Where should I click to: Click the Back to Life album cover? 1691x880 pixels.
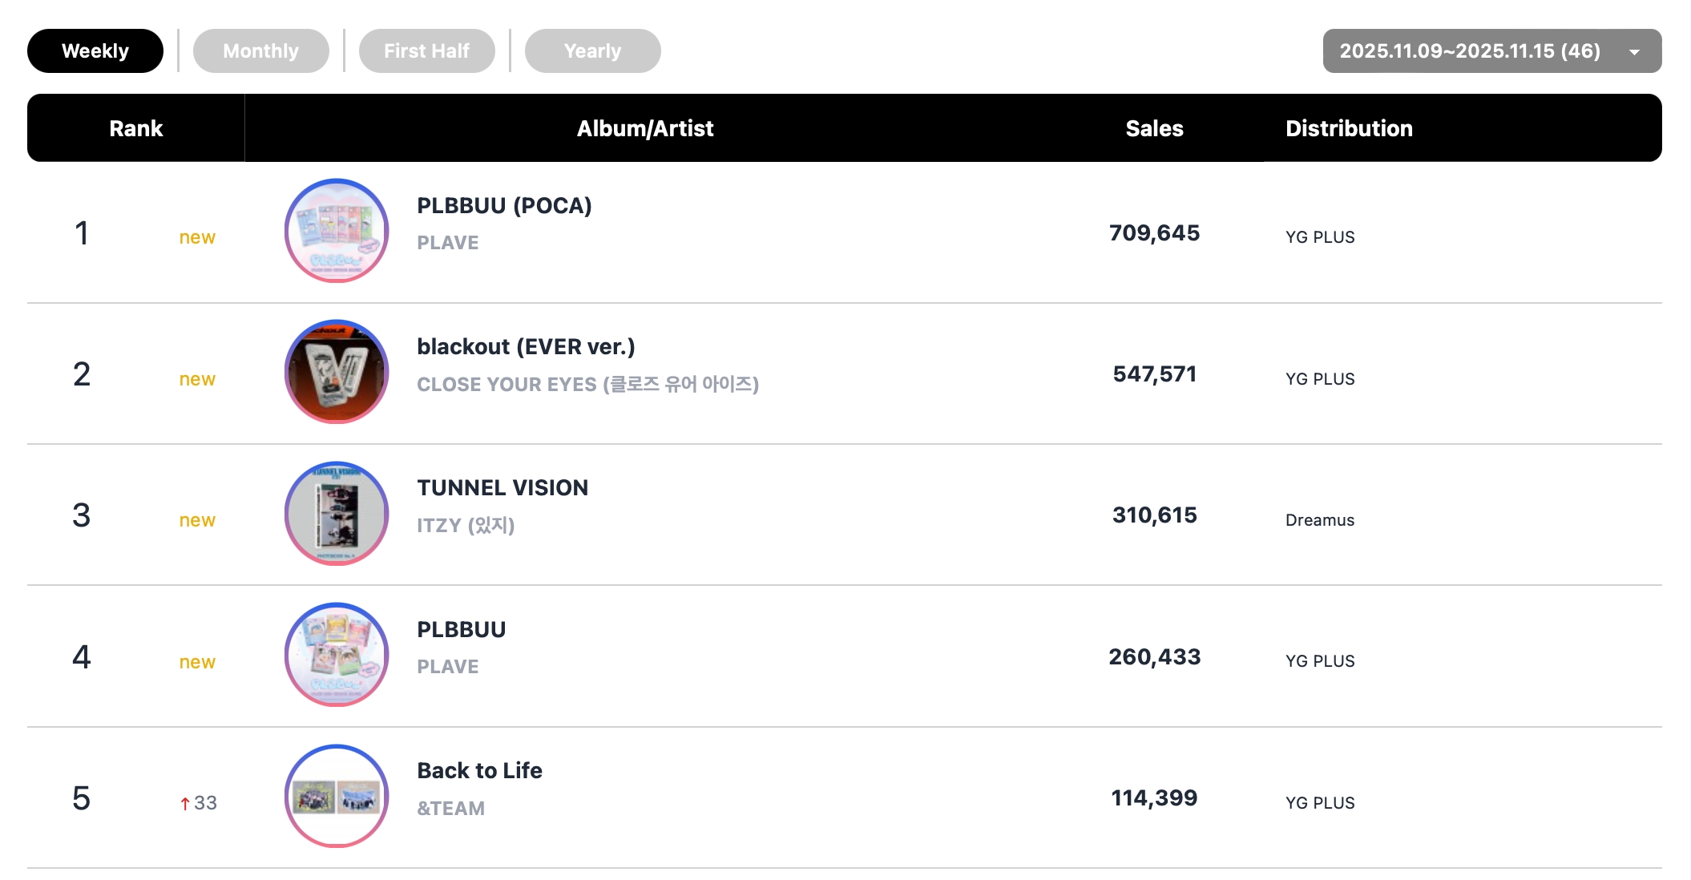click(337, 796)
